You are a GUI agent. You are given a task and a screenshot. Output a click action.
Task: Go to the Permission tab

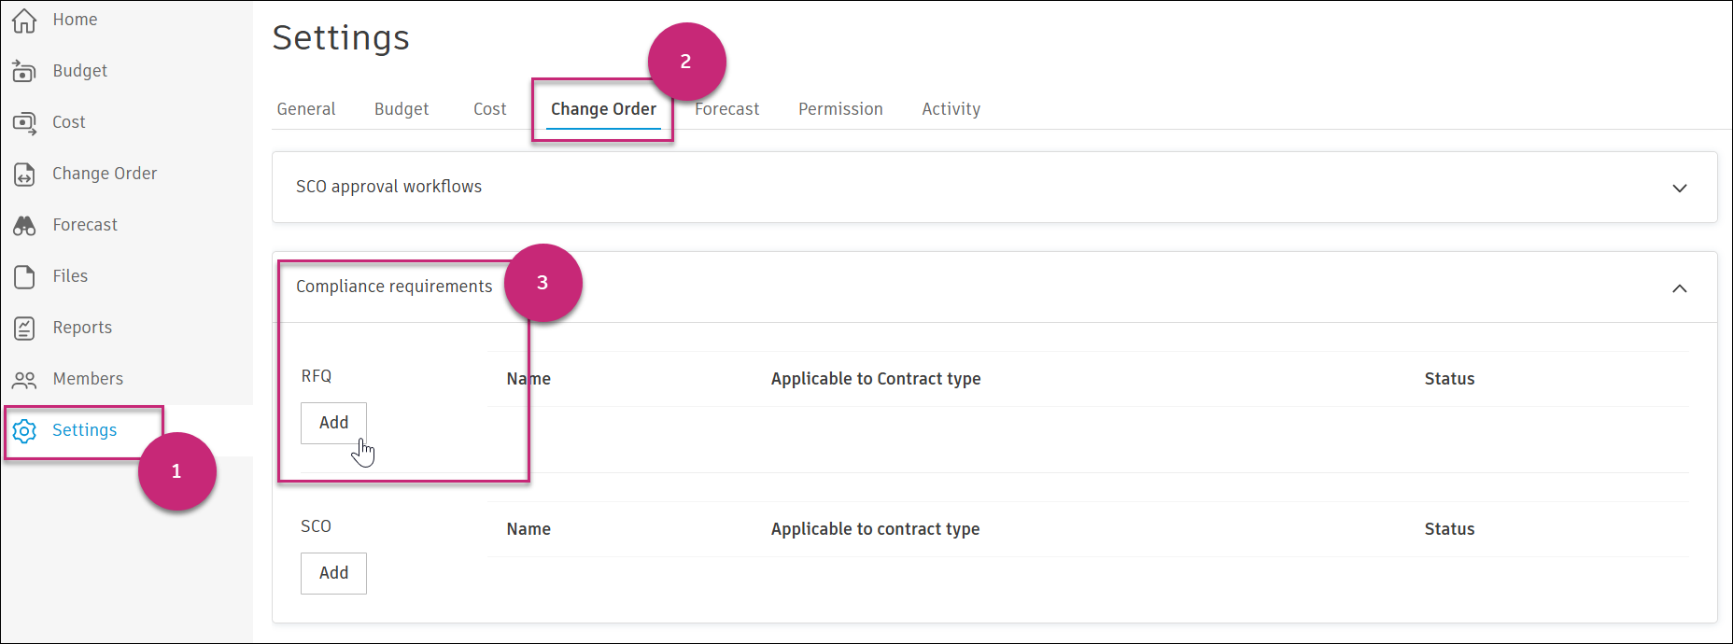pos(840,109)
